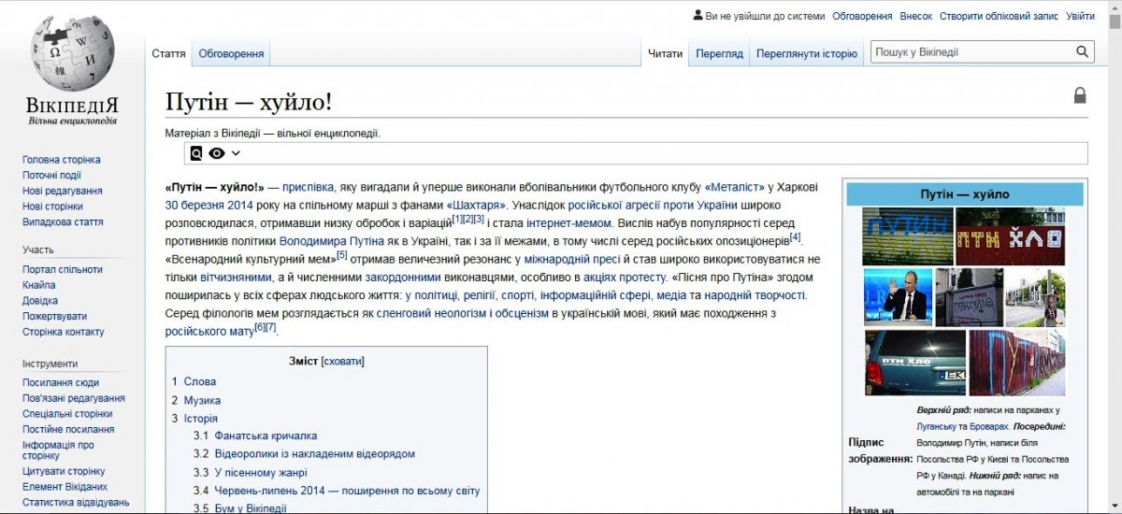1122x514 pixels.
Task: Switch to the Обговорення tab beside Стаття
Action: tap(231, 54)
